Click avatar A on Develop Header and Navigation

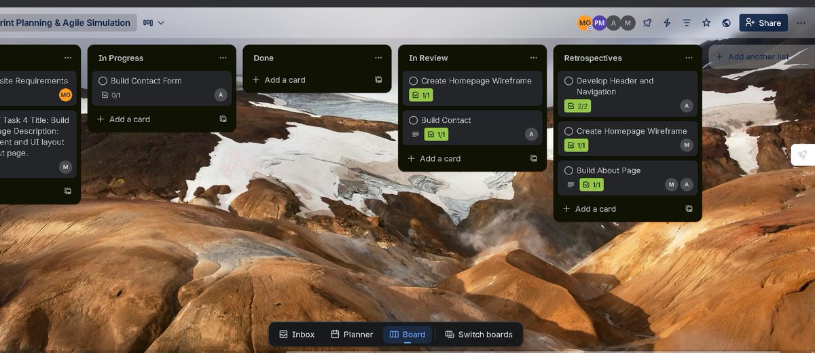pos(687,106)
